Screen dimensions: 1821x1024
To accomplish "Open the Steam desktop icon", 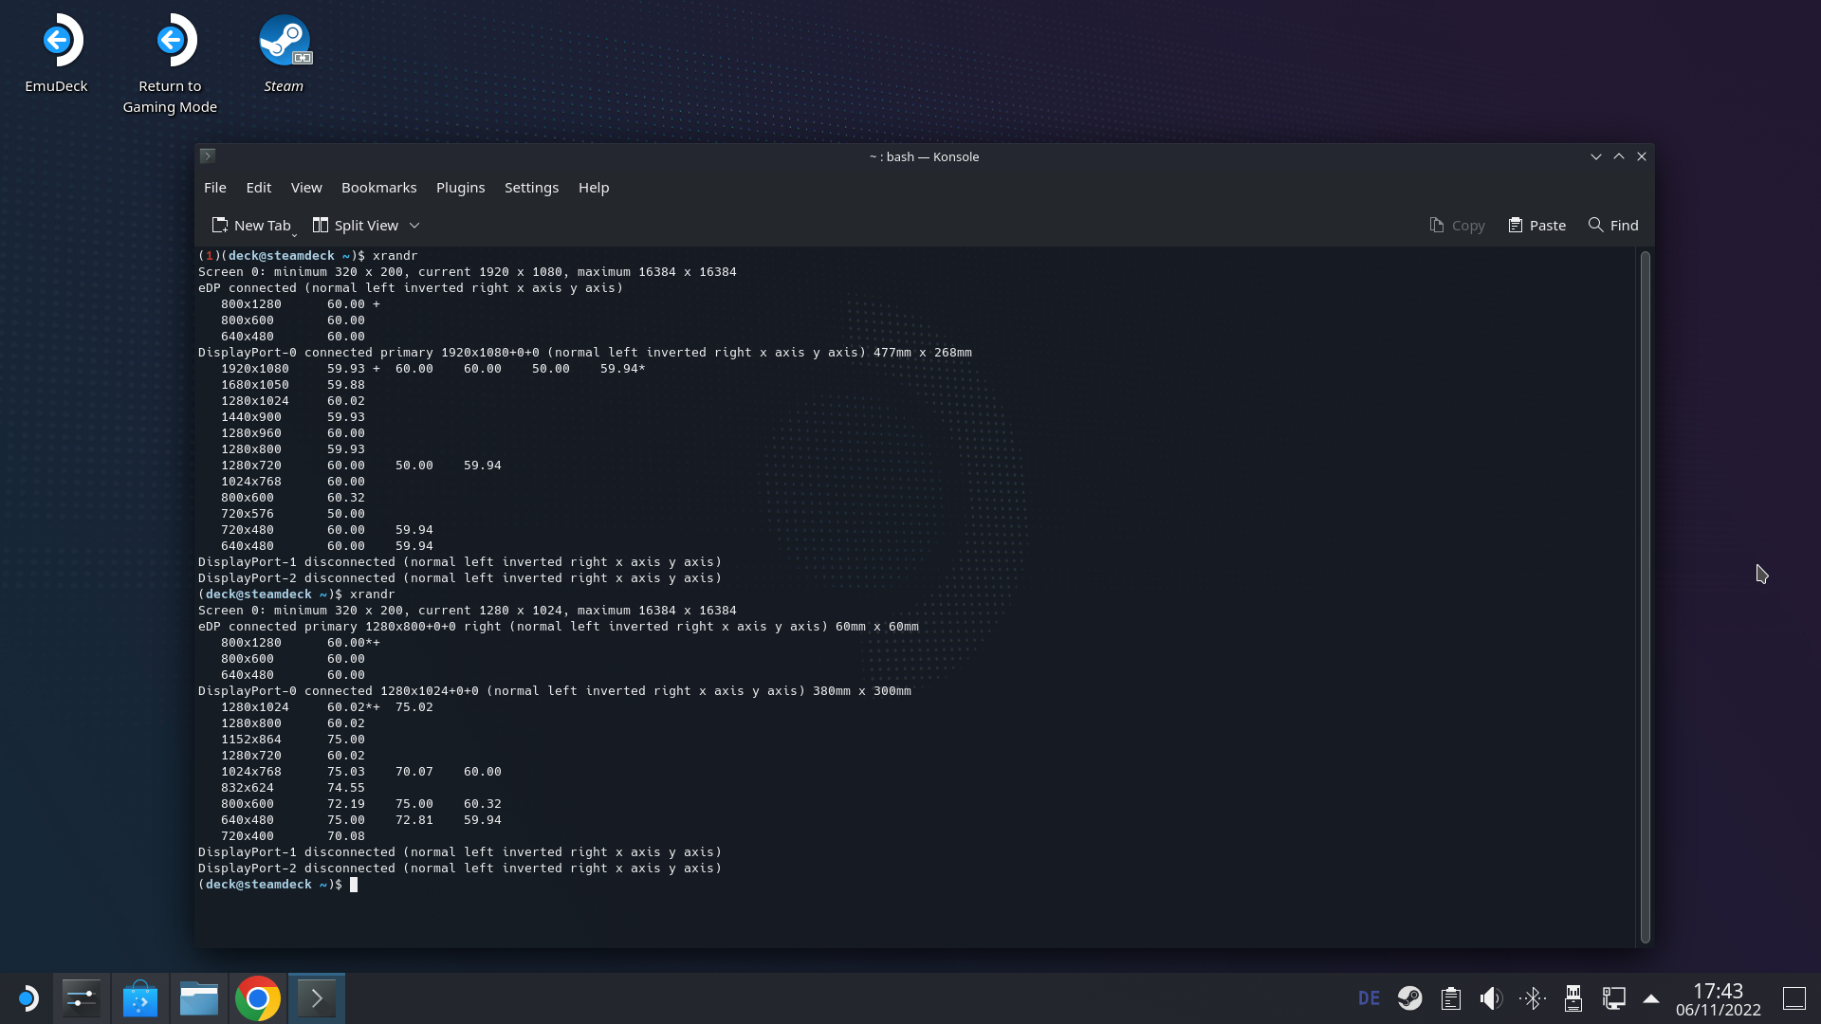I will (284, 52).
